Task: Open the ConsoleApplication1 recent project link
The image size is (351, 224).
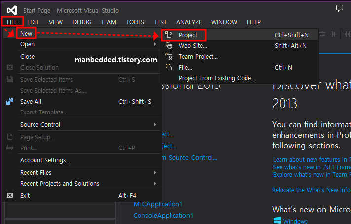Action: [x=163, y=215]
